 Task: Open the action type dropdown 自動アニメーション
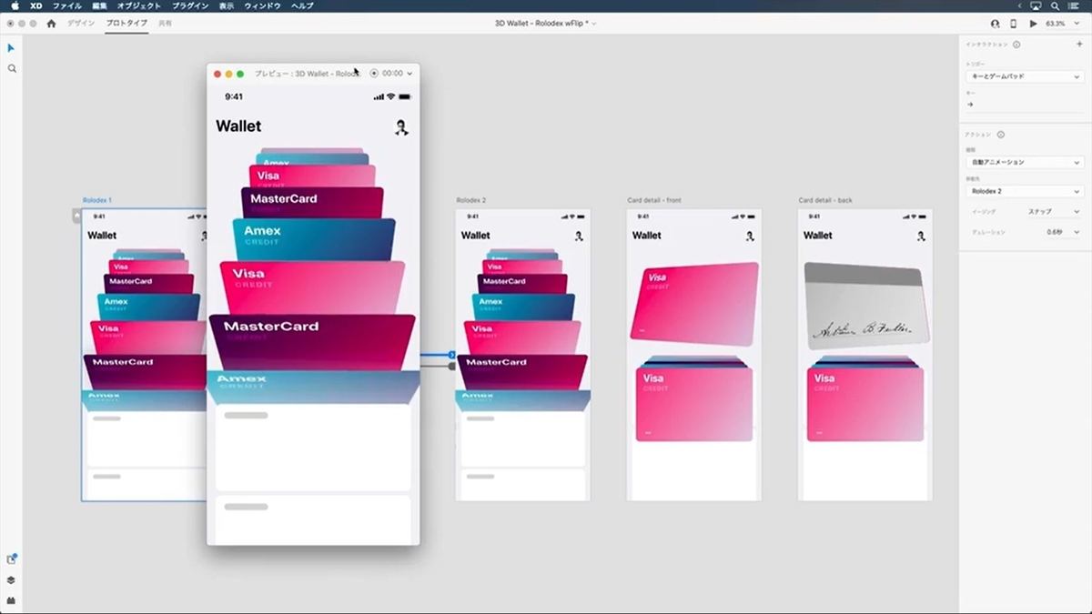pyautogui.click(x=1024, y=162)
